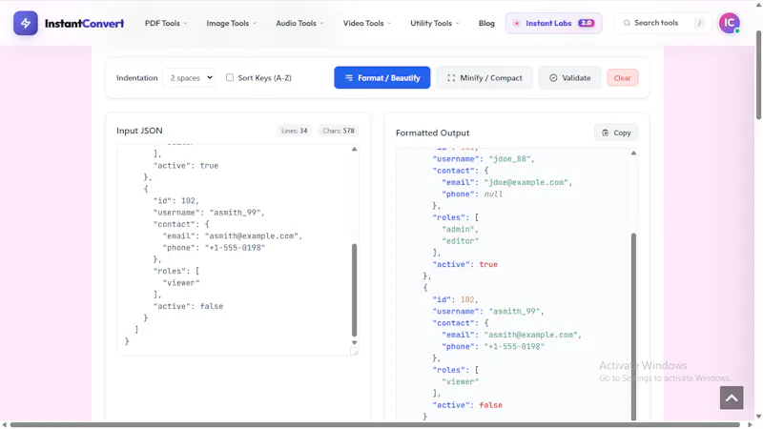The height and width of the screenshot is (429, 763).
Task: Open the PDF Tools menu
Action: 165,23
